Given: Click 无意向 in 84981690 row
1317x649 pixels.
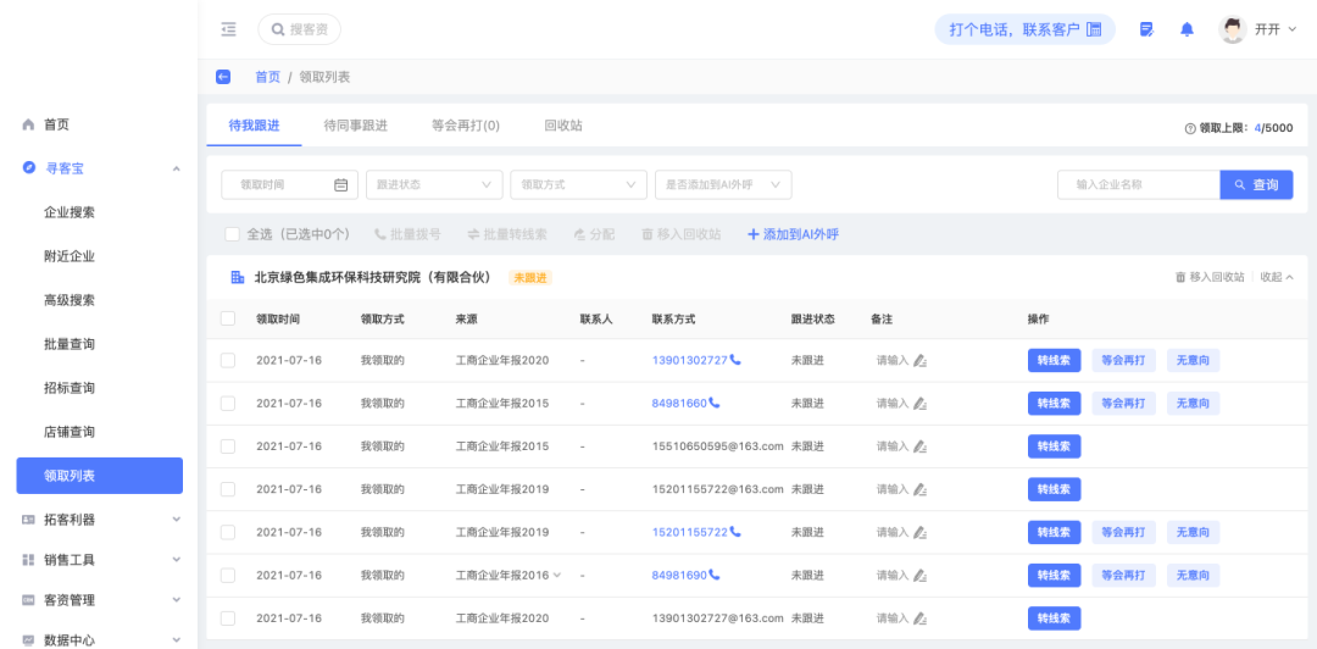Looking at the screenshot, I should (x=1193, y=575).
